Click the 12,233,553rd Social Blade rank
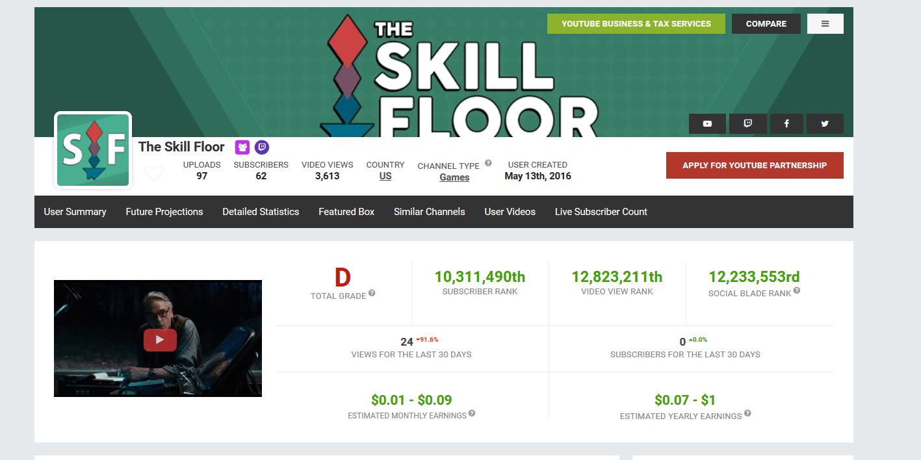This screenshot has height=460, width=921. (754, 277)
